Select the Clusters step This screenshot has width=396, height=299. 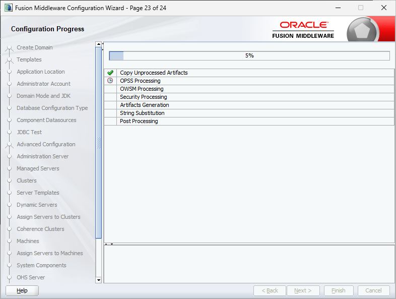[x=27, y=181]
